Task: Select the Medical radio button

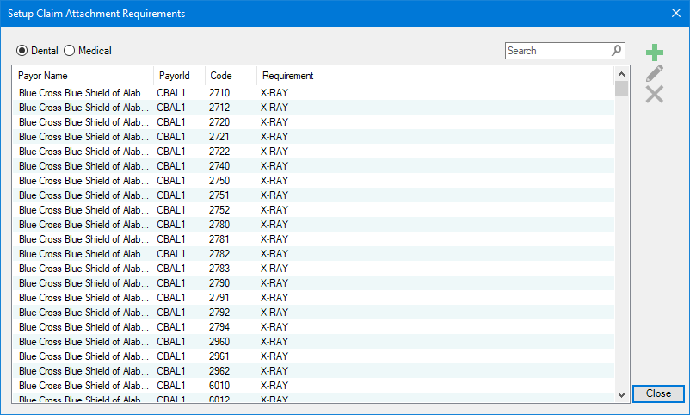Action: (x=70, y=51)
